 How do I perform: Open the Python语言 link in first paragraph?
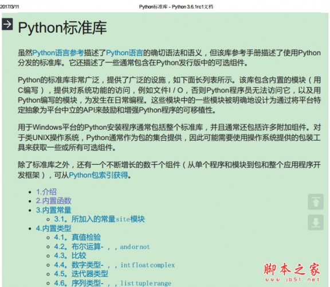pyautogui.click(x=124, y=52)
